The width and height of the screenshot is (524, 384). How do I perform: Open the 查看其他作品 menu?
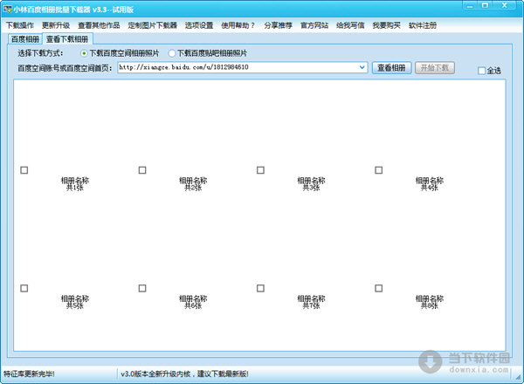pyautogui.click(x=99, y=25)
